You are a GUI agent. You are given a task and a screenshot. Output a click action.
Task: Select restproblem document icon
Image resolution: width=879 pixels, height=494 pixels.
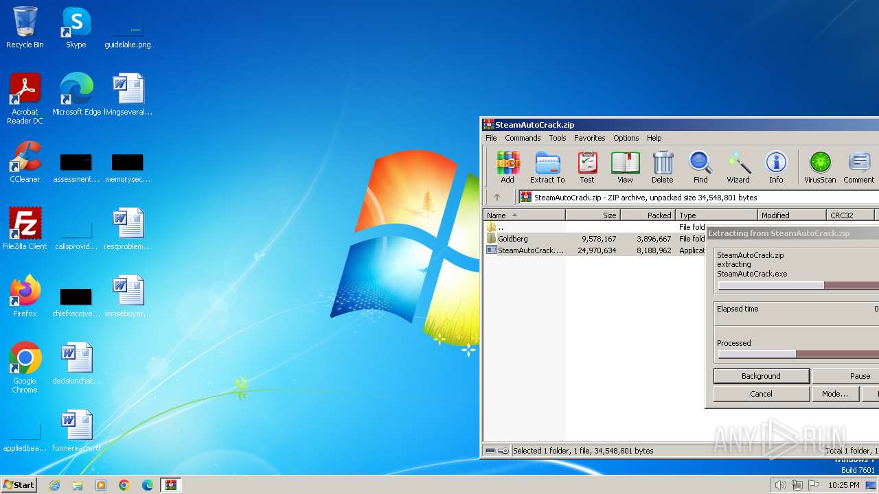click(128, 229)
